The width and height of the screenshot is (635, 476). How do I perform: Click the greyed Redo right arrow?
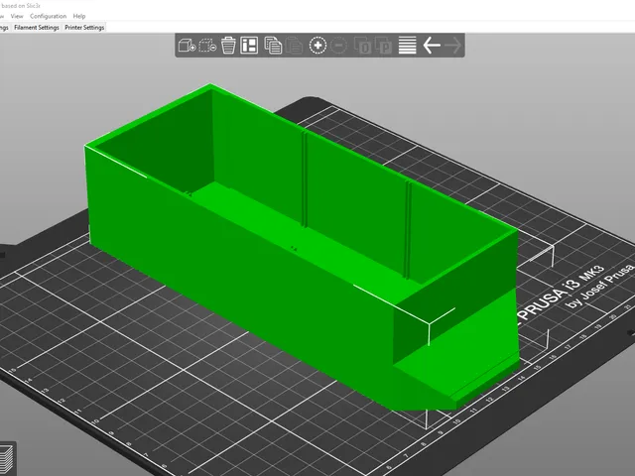452,46
